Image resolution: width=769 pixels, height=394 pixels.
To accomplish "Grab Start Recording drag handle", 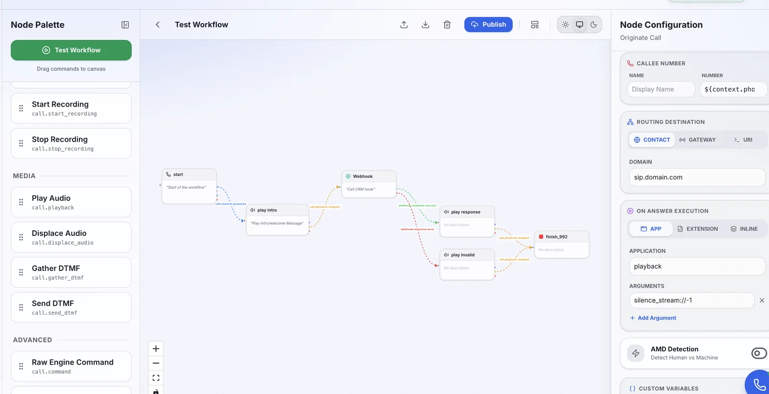I will (x=21, y=109).
